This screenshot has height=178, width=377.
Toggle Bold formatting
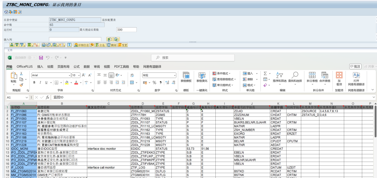(x=34, y=83)
